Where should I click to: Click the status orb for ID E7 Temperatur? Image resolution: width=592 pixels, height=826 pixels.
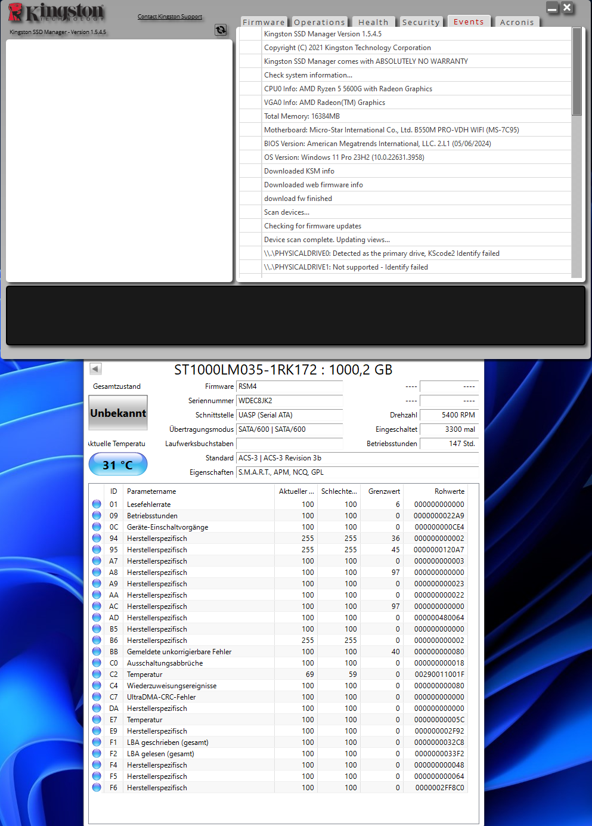pos(97,719)
